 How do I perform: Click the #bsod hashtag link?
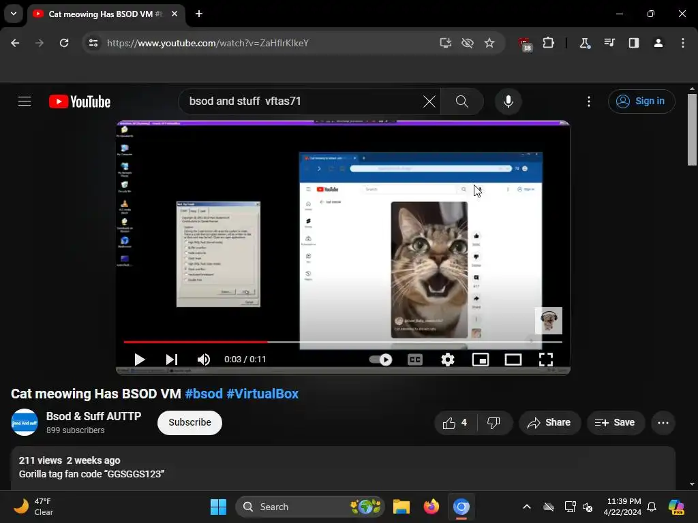(204, 394)
